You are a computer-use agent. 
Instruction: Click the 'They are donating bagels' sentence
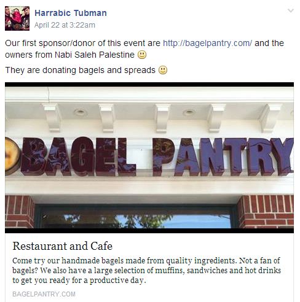tap(81, 70)
